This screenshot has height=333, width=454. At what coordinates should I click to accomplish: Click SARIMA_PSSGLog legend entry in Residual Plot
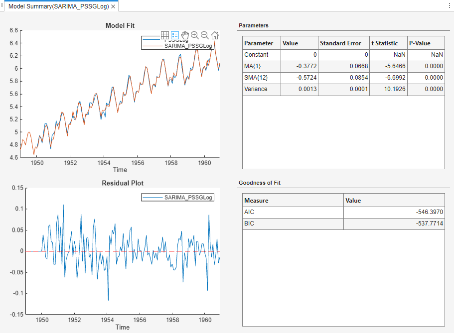pos(188,198)
